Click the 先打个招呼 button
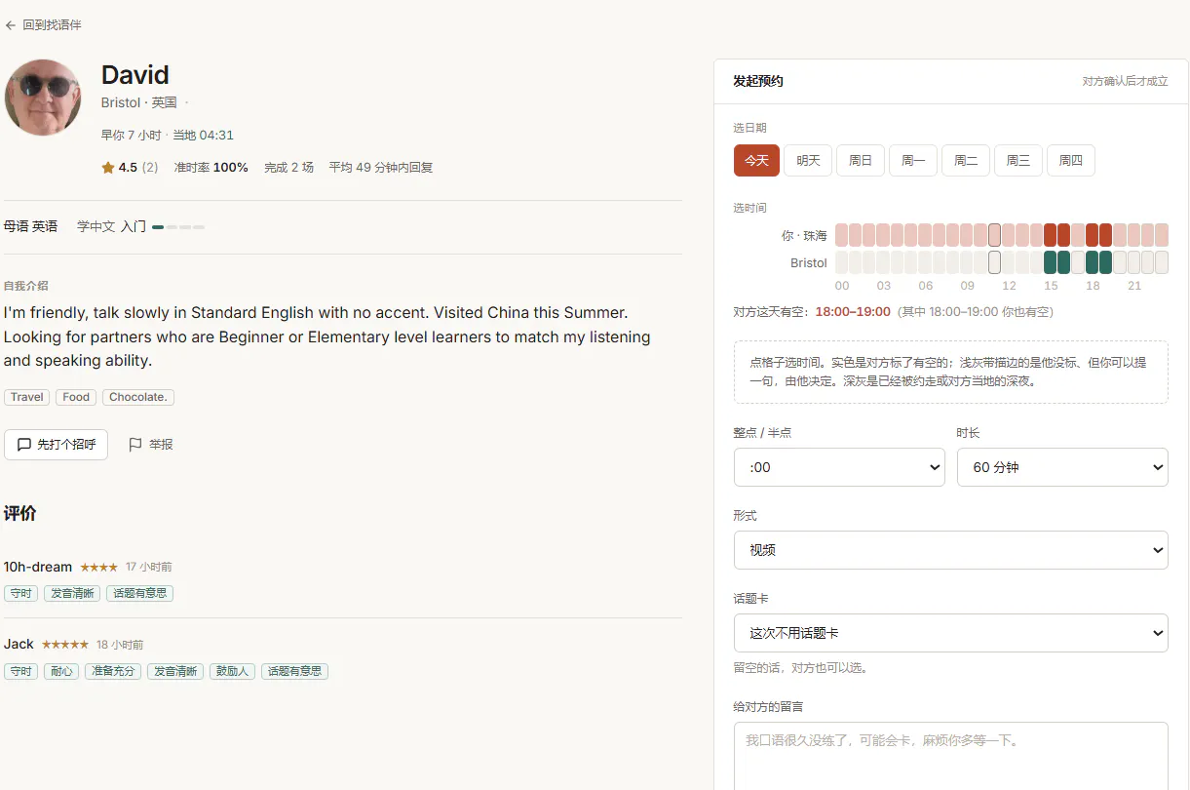 point(57,445)
